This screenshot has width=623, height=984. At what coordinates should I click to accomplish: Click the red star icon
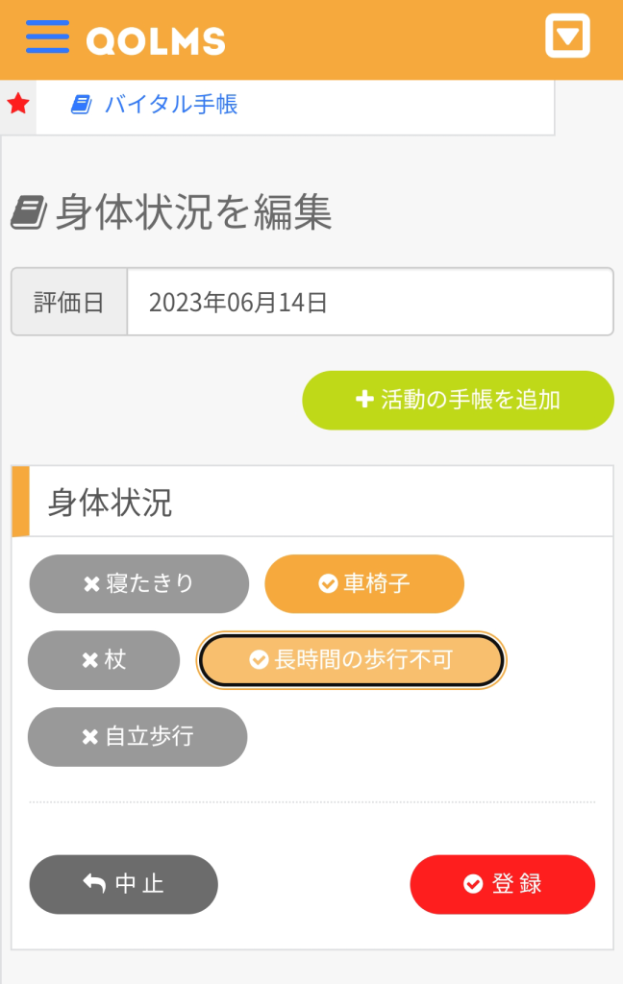(18, 104)
